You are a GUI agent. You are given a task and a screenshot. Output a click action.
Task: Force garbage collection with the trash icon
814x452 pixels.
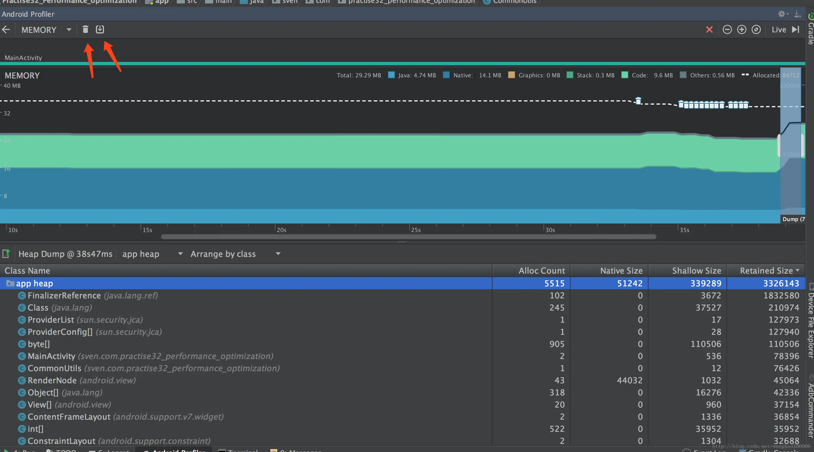(x=85, y=29)
